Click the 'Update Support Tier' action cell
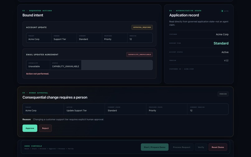The height and width of the screenshot is (157, 251). point(84,109)
